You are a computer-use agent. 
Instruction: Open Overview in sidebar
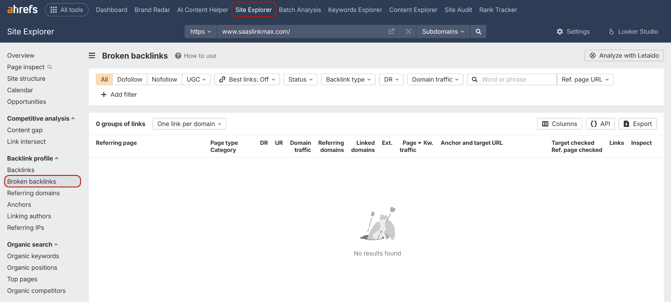(21, 55)
